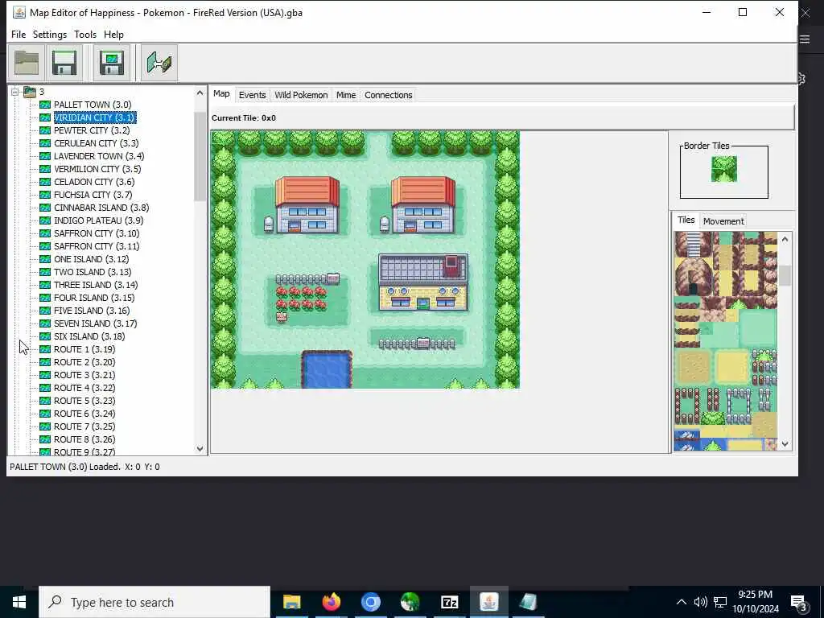Image resolution: width=824 pixels, height=618 pixels.
Task: Select VERMILION CITY (3.5) map entry
Action: tap(97, 169)
